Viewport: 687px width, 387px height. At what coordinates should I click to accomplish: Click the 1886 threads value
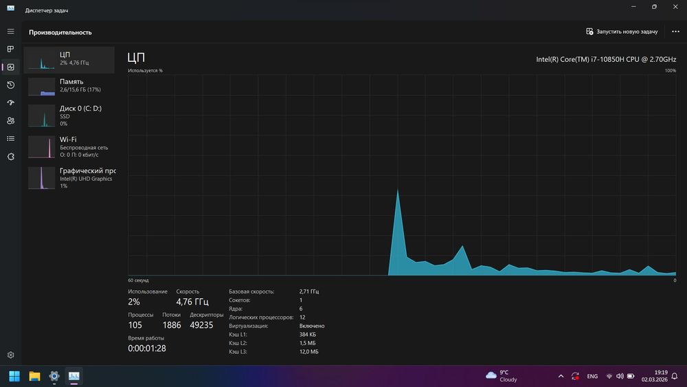[x=171, y=325]
